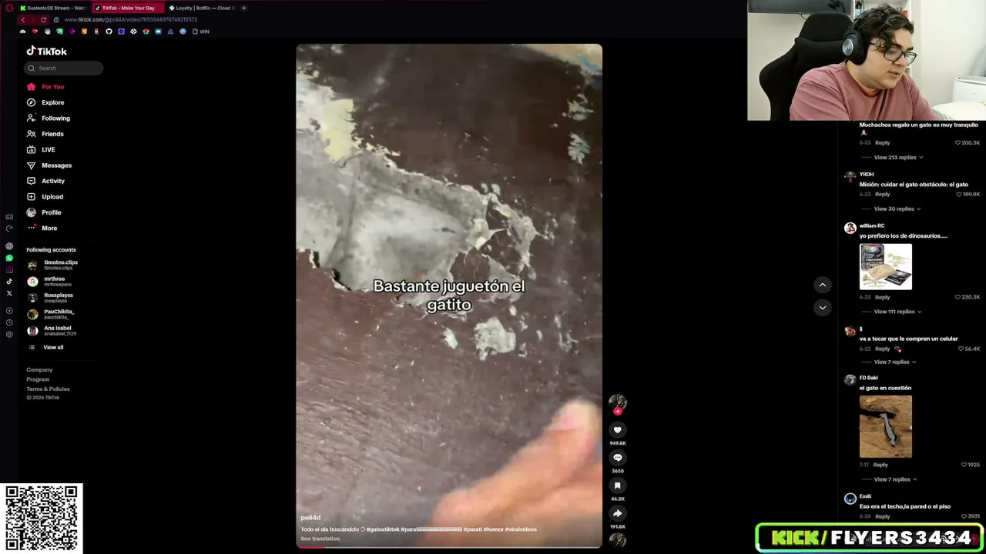Image resolution: width=986 pixels, height=554 pixels.
Task: Like the video with the heart icon
Action: 617,430
